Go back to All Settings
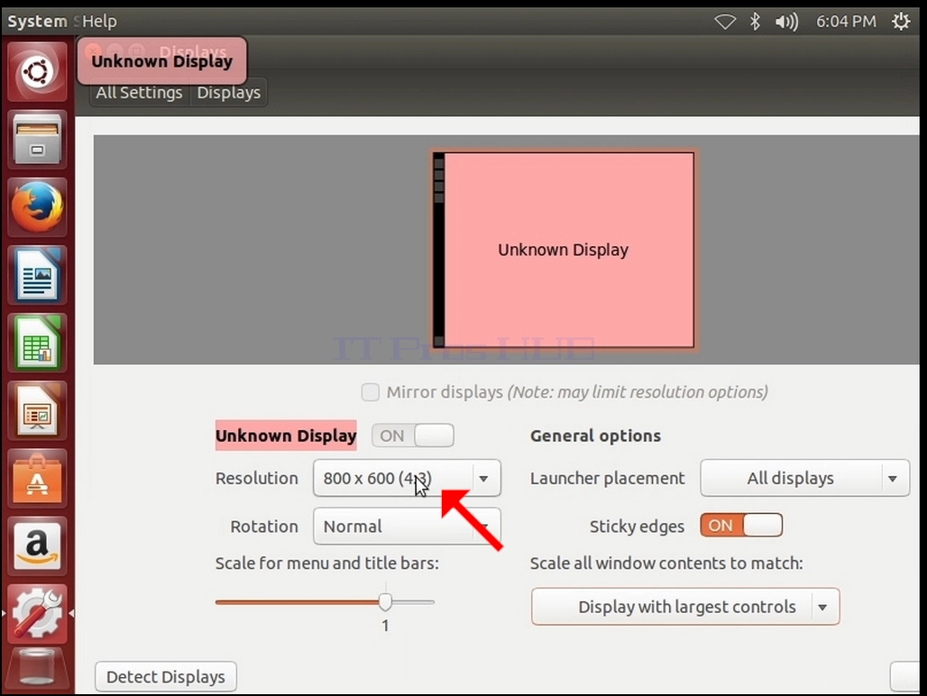The width and height of the screenshot is (927, 696). (x=140, y=93)
